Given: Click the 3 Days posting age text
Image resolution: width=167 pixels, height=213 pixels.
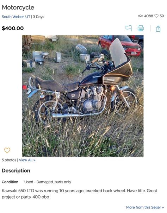Looking at the screenshot, I should pos(38,17).
